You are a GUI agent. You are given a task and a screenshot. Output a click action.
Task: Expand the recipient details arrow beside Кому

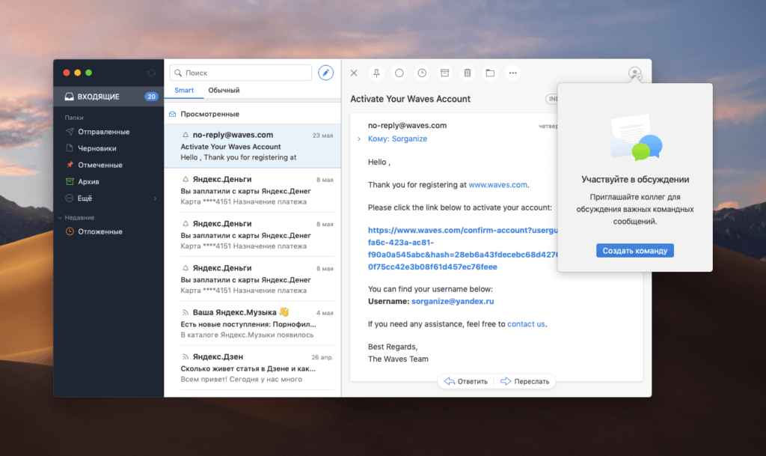359,139
